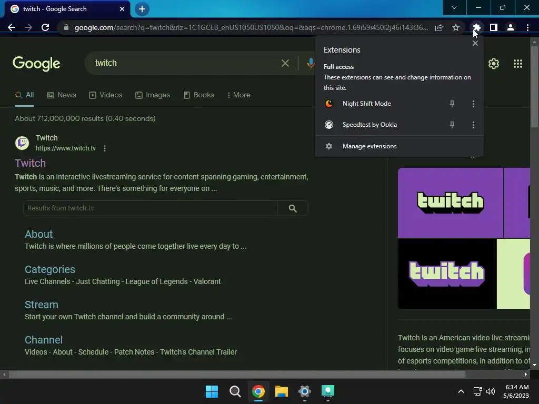Screen dimensions: 539x404
Task: Switch to Books results tab
Action: [198, 95]
